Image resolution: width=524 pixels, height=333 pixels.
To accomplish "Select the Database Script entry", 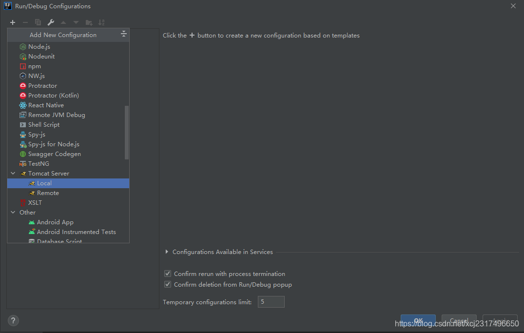I will pyautogui.click(x=68, y=241).
